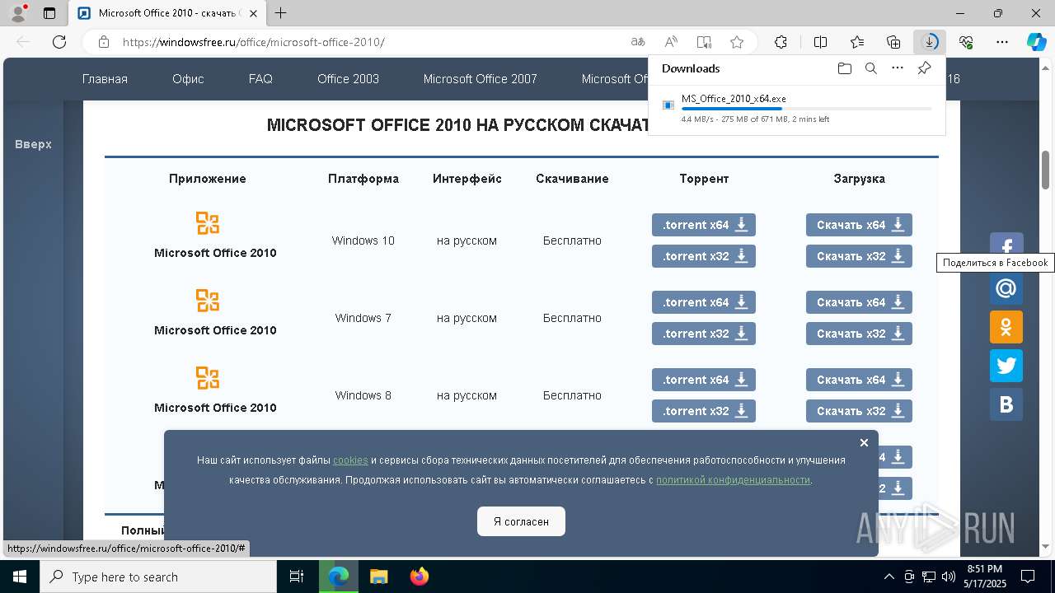The width and height of the screenshot is (1055, 593).
Task: Open immersive reader icon
Action: [704, 42]
